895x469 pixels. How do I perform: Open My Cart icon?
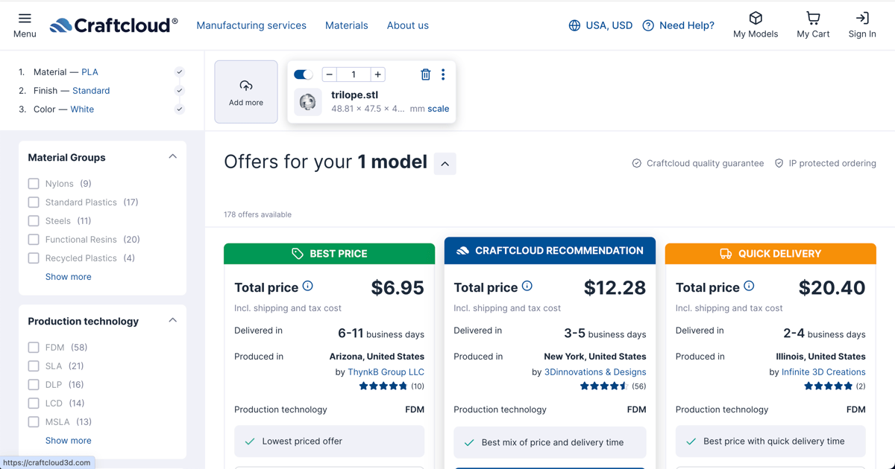[813, 18]
